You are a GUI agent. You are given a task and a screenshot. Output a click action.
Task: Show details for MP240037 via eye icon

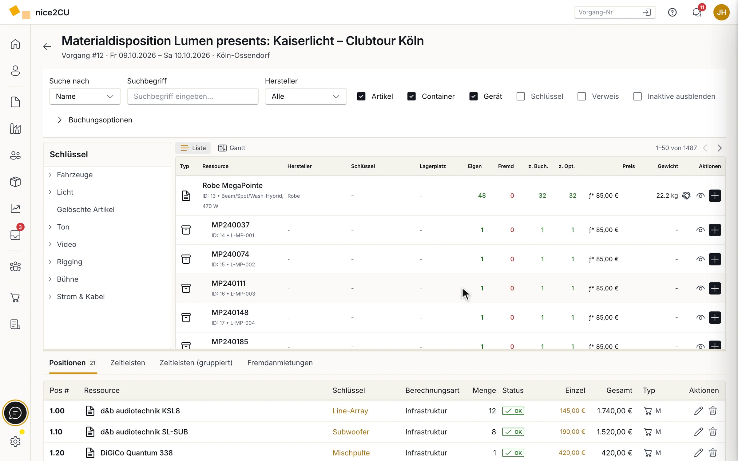click(700, 230)
